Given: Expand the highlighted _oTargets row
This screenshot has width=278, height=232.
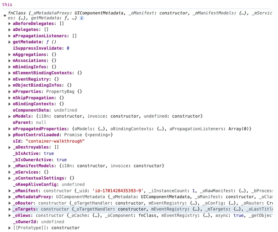Looking at the screenshot, I should point(10,209).
